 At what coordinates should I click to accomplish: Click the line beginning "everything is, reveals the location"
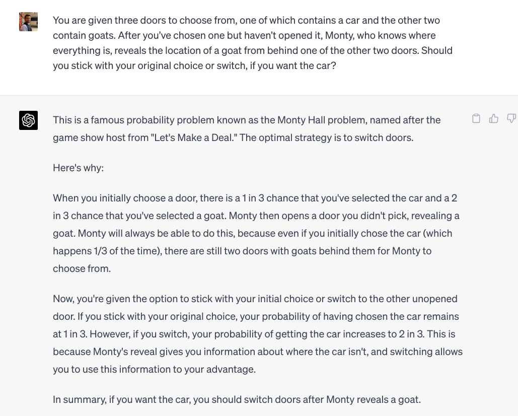[252, 50]
